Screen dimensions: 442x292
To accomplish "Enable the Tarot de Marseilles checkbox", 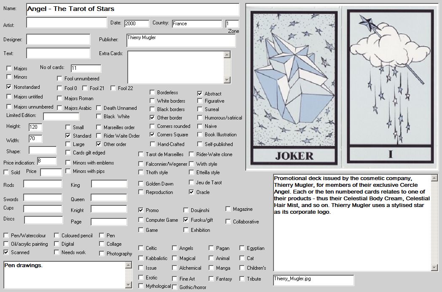I will coord(141,154).
